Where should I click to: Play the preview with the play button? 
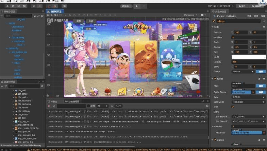[x=137, y=6]
